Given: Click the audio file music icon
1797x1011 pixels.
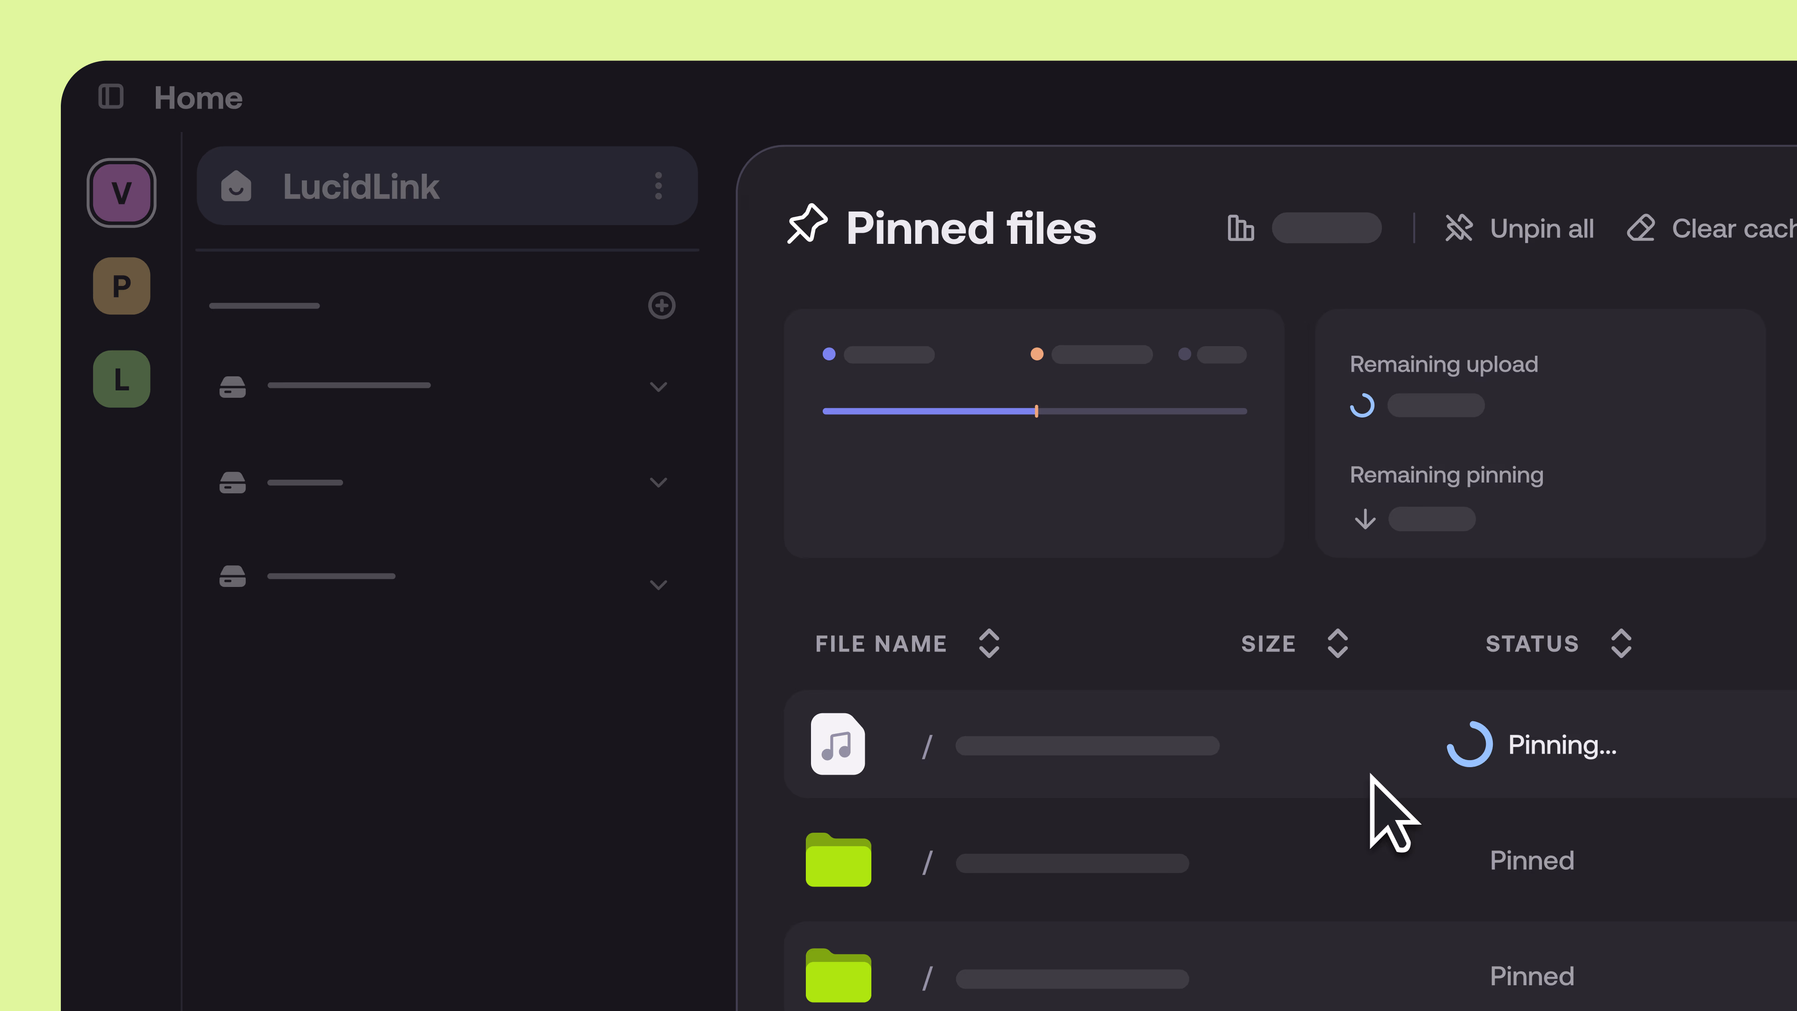Looking at the screenshot, I should 837,744.
